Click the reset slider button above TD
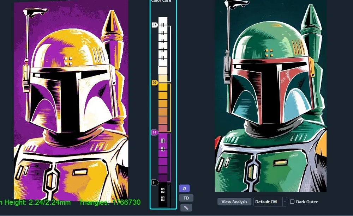The image size is (353, 216). click(184, 189)
